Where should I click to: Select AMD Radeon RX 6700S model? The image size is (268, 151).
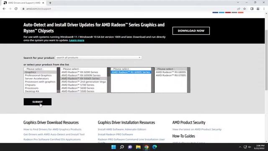tap(171, 75)
